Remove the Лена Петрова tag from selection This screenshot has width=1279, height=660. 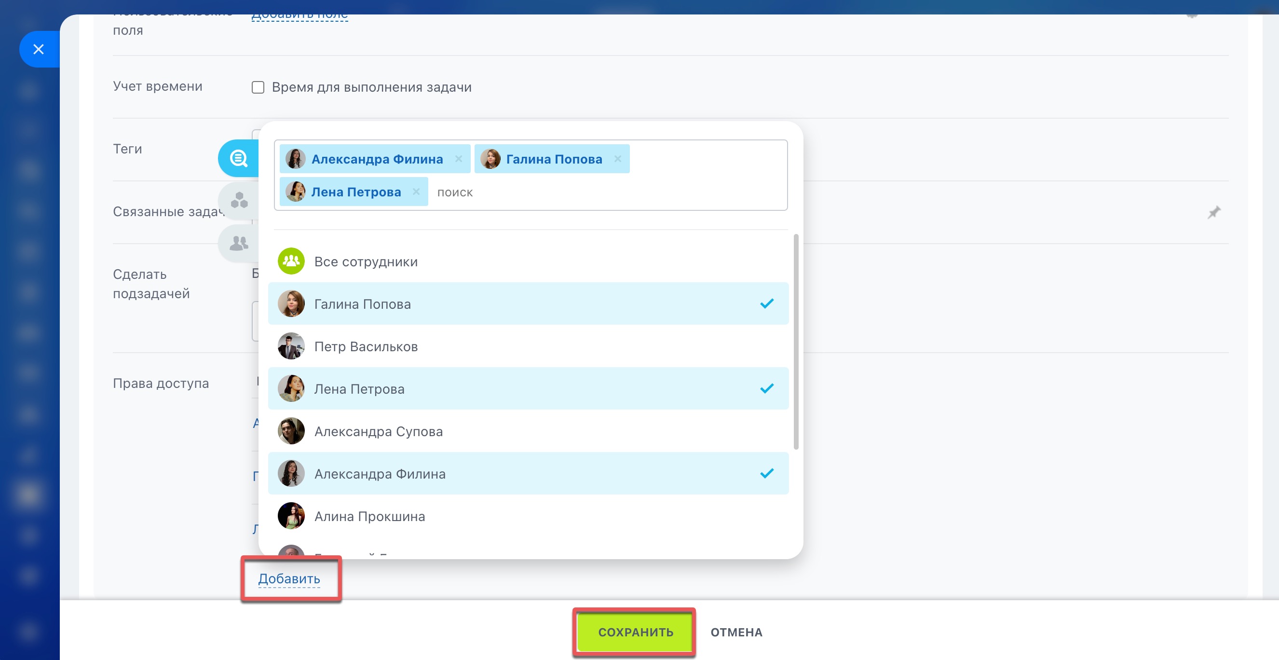[416, 192]
